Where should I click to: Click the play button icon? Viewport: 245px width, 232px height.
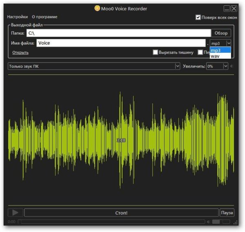tap(16, 212)
